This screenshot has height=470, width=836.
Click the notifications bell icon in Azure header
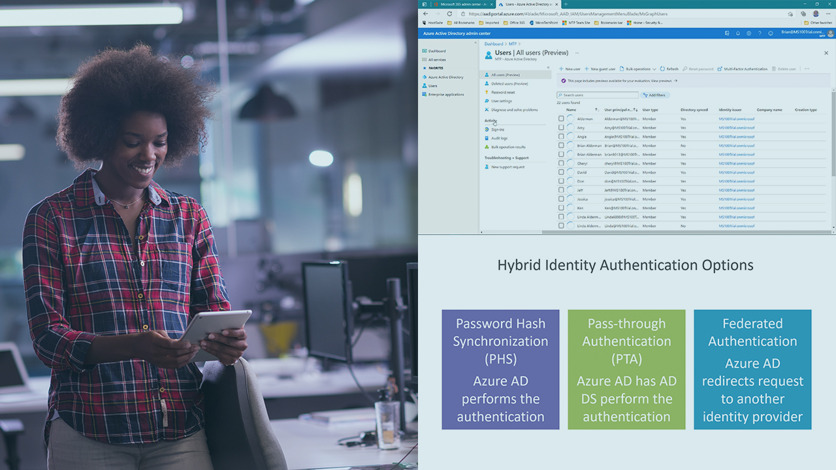click(x=738, y=33)
